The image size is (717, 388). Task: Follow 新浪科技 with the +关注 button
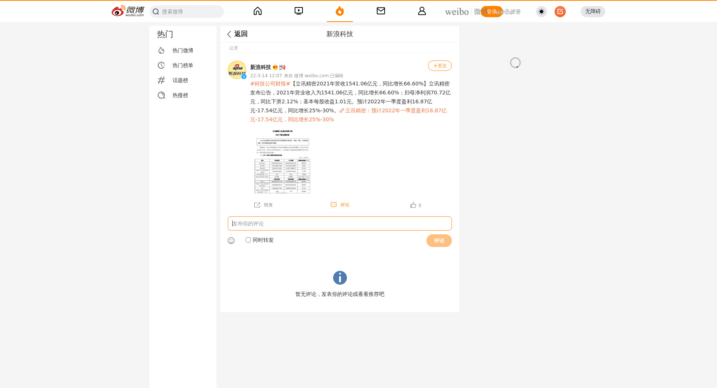(440, 66)
